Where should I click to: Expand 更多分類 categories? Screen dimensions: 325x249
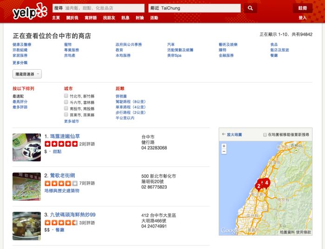(20, 63)
